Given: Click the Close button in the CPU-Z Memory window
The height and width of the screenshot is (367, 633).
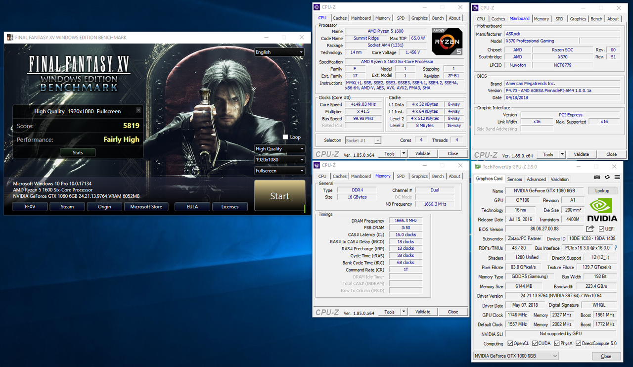Looking at the screenshot, I should tap(453, 312).
